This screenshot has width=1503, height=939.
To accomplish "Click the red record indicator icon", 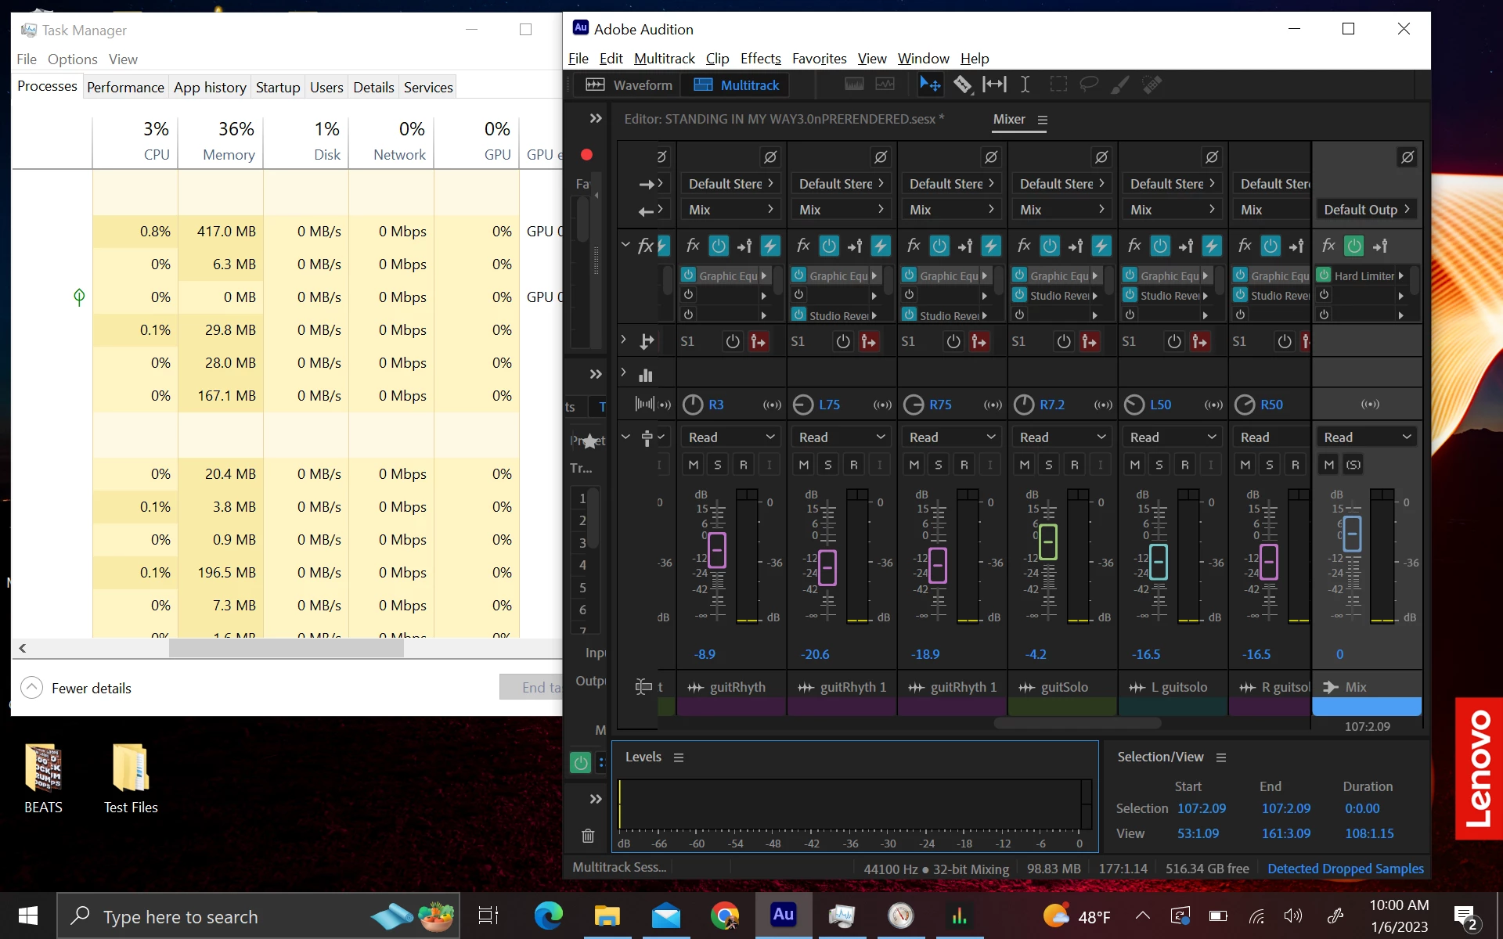I will pos(586,155).
